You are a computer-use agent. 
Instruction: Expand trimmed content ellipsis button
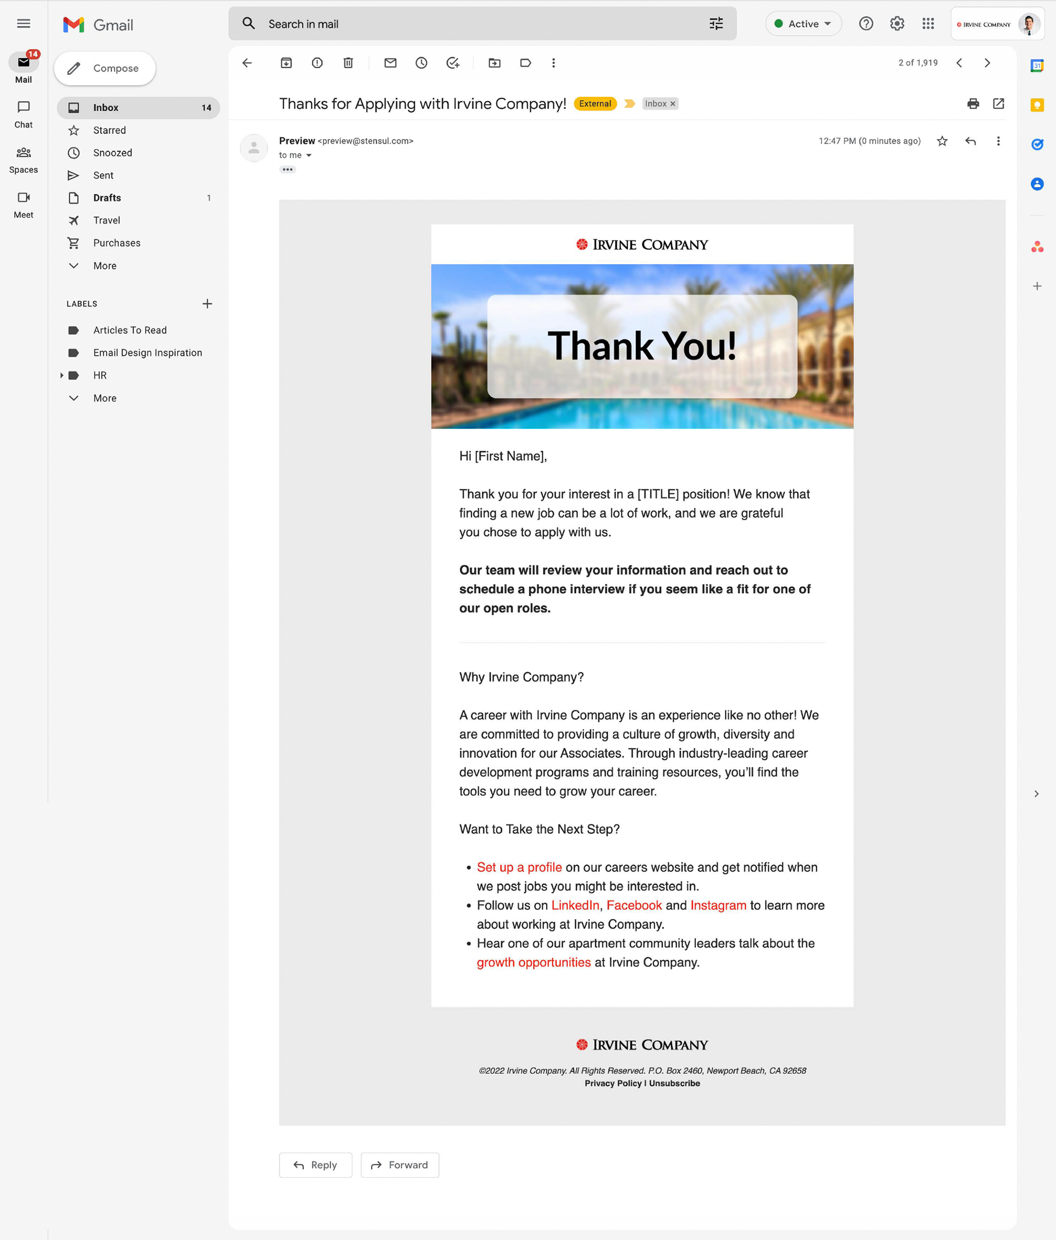click(x=288, y=170)
